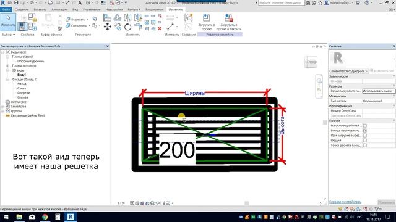This screenshot has height=222, width=396.
Task: Open File Explorer from the Windows taskbar
Action: [19, 216]
